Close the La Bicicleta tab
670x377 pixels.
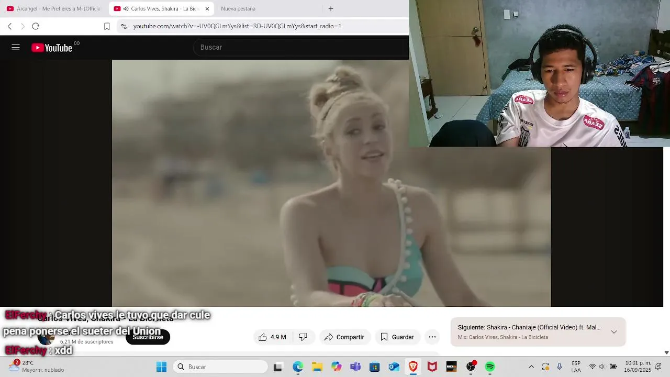pyautogui.click(x=207, y=8)
